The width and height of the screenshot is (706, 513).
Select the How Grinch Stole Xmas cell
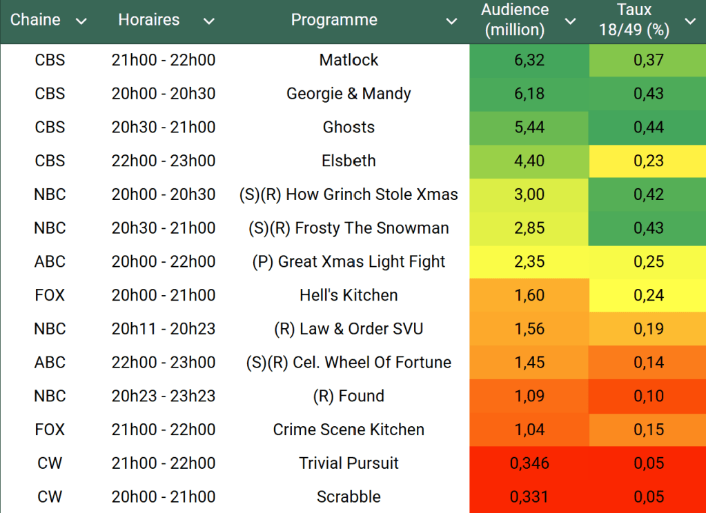(x=349, y=194)
